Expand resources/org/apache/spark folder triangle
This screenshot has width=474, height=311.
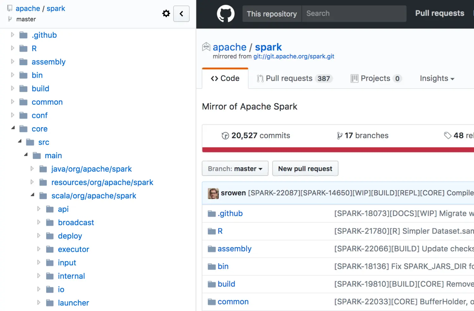pos(32,182)
